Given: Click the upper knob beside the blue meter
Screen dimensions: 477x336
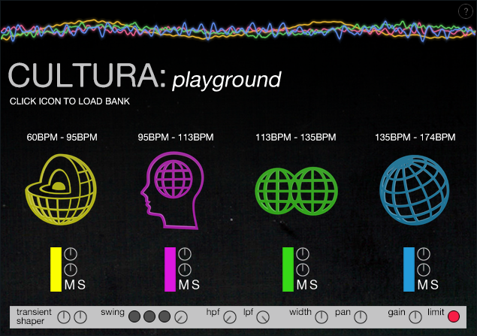Looking at the screenshot, I should click(422, 253).
